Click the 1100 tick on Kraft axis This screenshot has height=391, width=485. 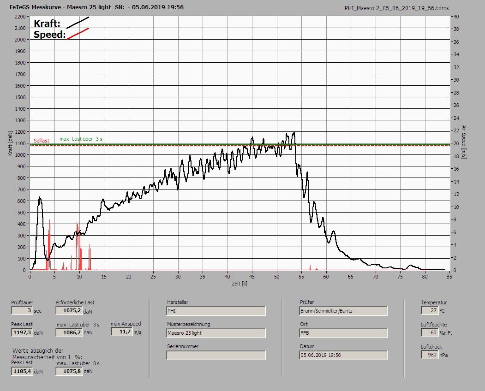(20, 143)
